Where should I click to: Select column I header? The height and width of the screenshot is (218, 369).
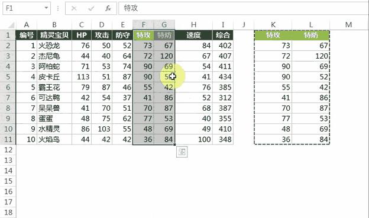coord(223,25)
